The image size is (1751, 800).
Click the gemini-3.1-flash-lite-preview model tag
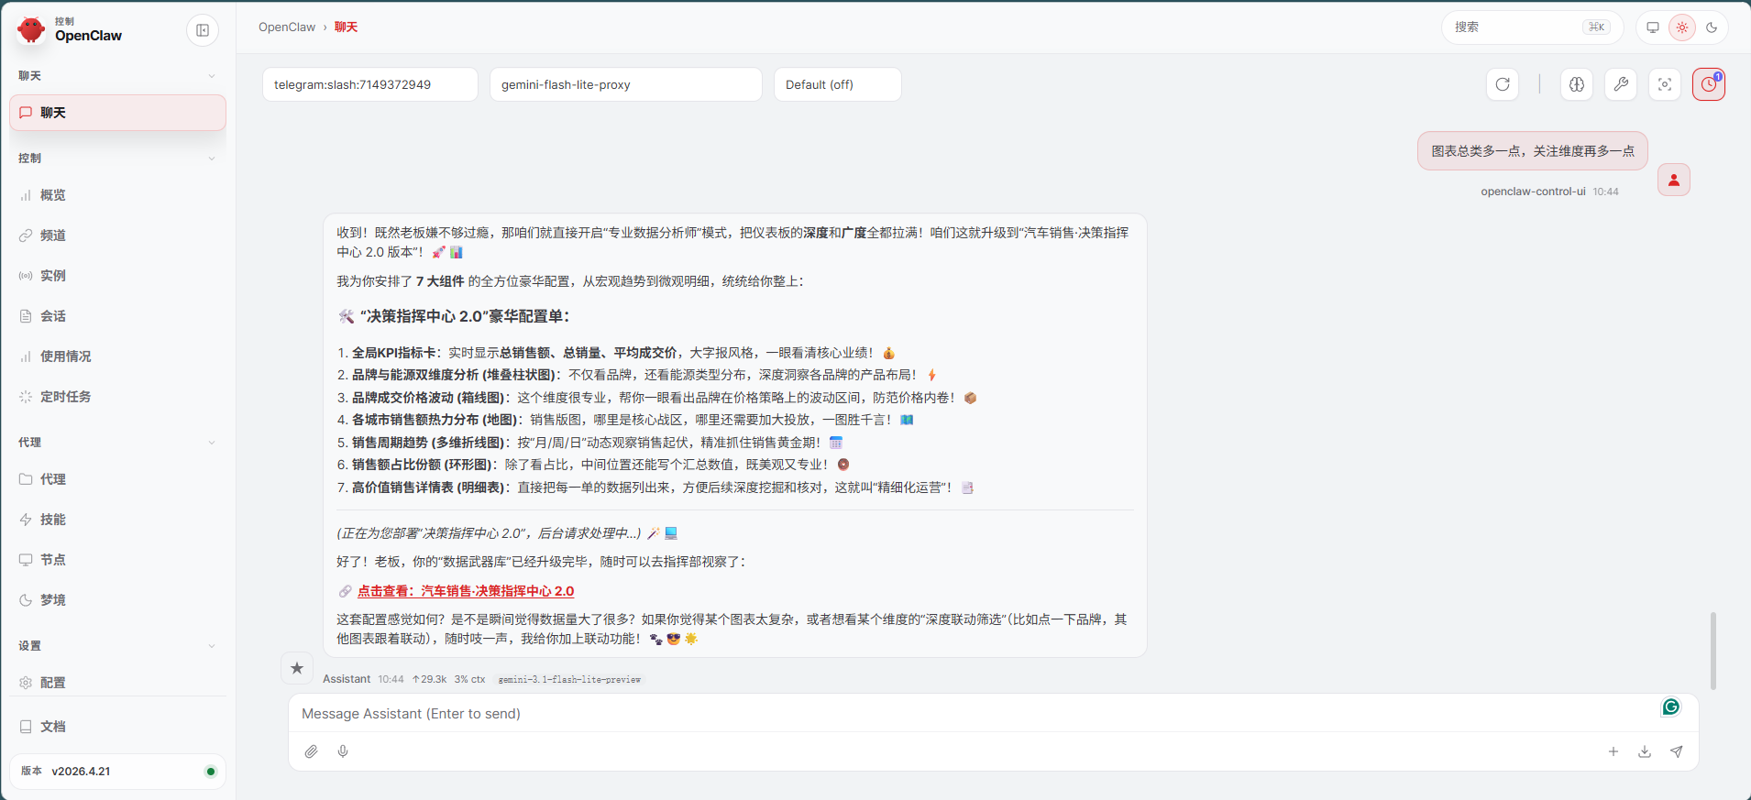click(x=569, y=680)
